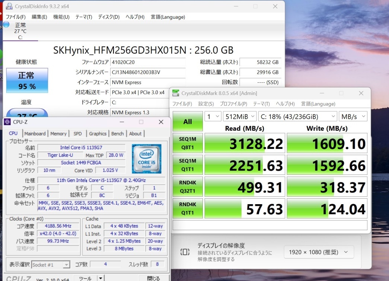Open unit dropdown showing MB/s
389x281 pixels.
[353, 117]
